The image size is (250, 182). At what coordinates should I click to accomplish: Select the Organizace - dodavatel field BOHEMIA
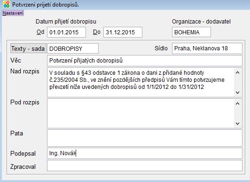coord(191,32)
